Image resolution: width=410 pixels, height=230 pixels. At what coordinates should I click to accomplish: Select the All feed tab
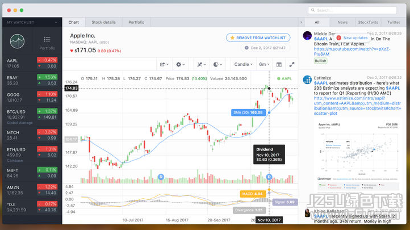[x=317, y=23]
